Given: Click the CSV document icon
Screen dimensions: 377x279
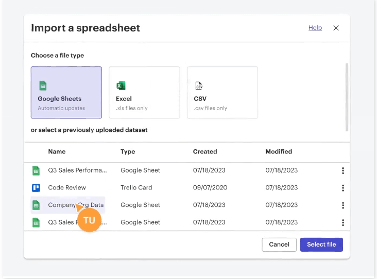Looking at the screenshot, I should tap(199, 85).
